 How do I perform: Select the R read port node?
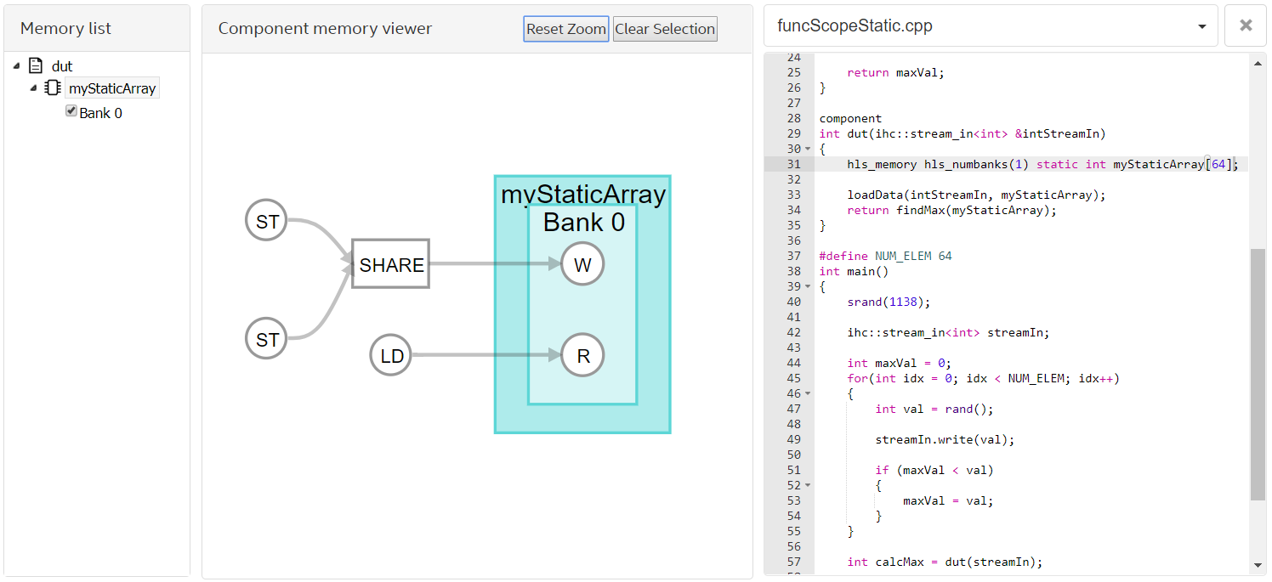(582, 355)
